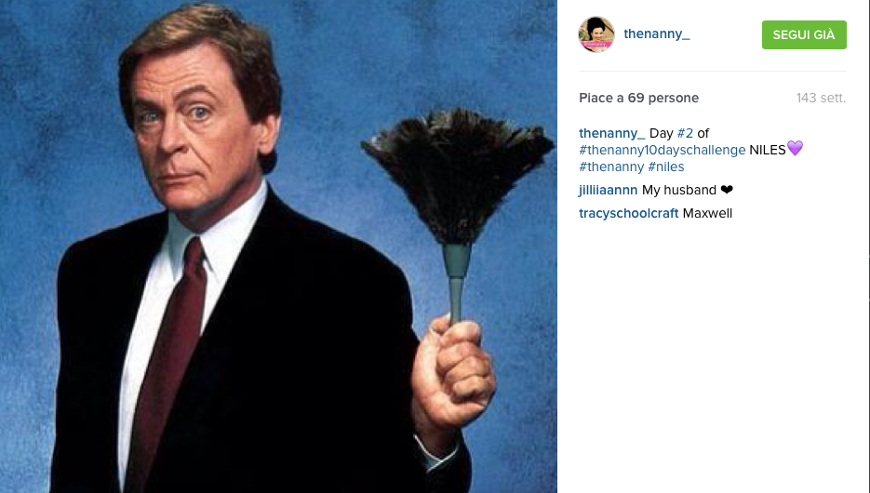View who liked via 'Piace a 69 persone'

pyautogui.click(x=638, y=99)
